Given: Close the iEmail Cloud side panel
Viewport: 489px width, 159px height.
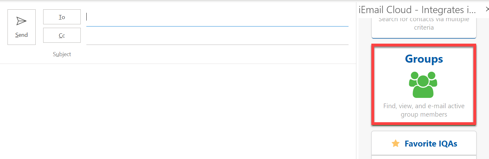Looking at the screenshot, I should (487, 10).
